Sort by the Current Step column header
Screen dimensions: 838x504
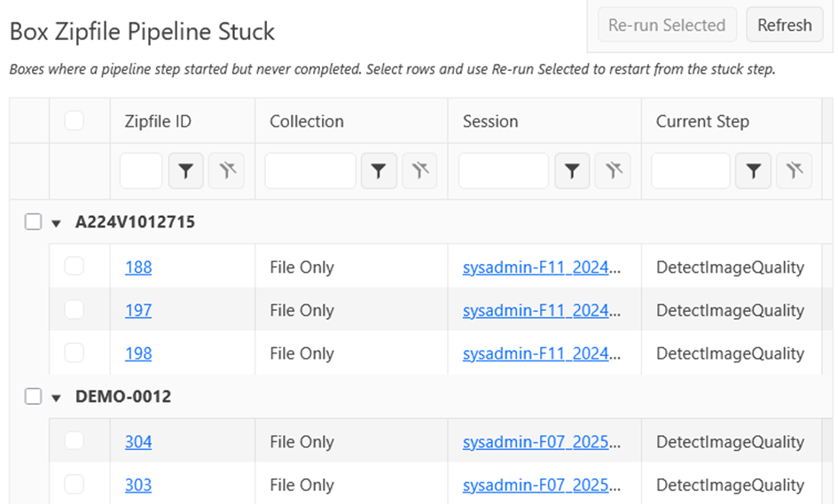coord(702,121)
